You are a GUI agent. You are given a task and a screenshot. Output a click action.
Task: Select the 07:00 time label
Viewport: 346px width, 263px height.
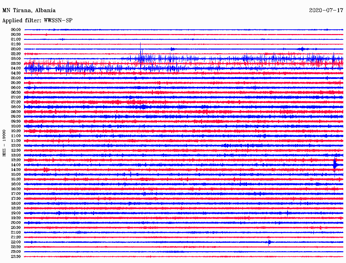tap(16, 97)
